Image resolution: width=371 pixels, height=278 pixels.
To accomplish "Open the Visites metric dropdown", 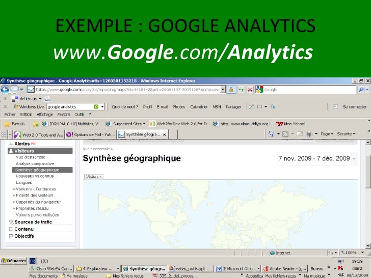I will [93, 177].
